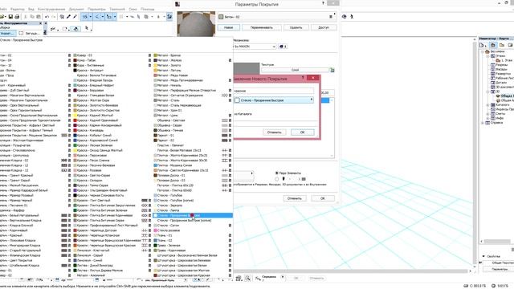The width and height of the screenshot is (514, 289).
Task: Select the radio button below Перо Элемента
Action: click(x=276, y=179)
